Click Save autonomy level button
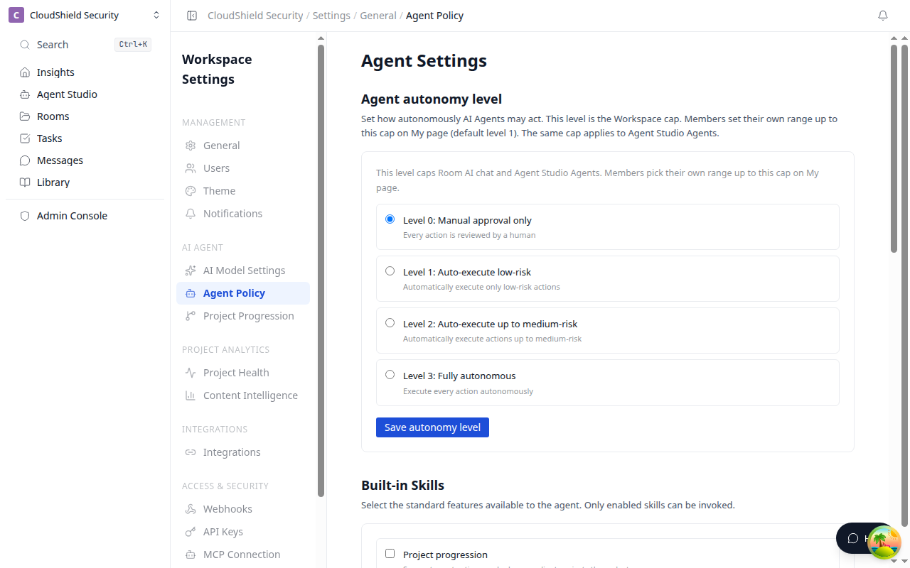910x568 pixels. [x=432, y=427]
